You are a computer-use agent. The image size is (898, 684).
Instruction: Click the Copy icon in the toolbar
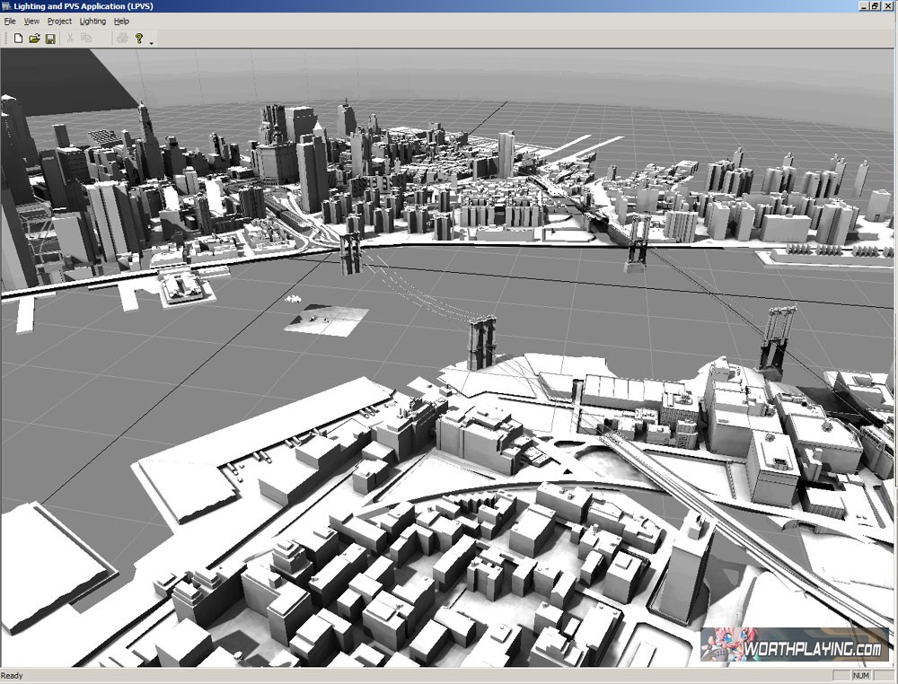tap(86, 39)
